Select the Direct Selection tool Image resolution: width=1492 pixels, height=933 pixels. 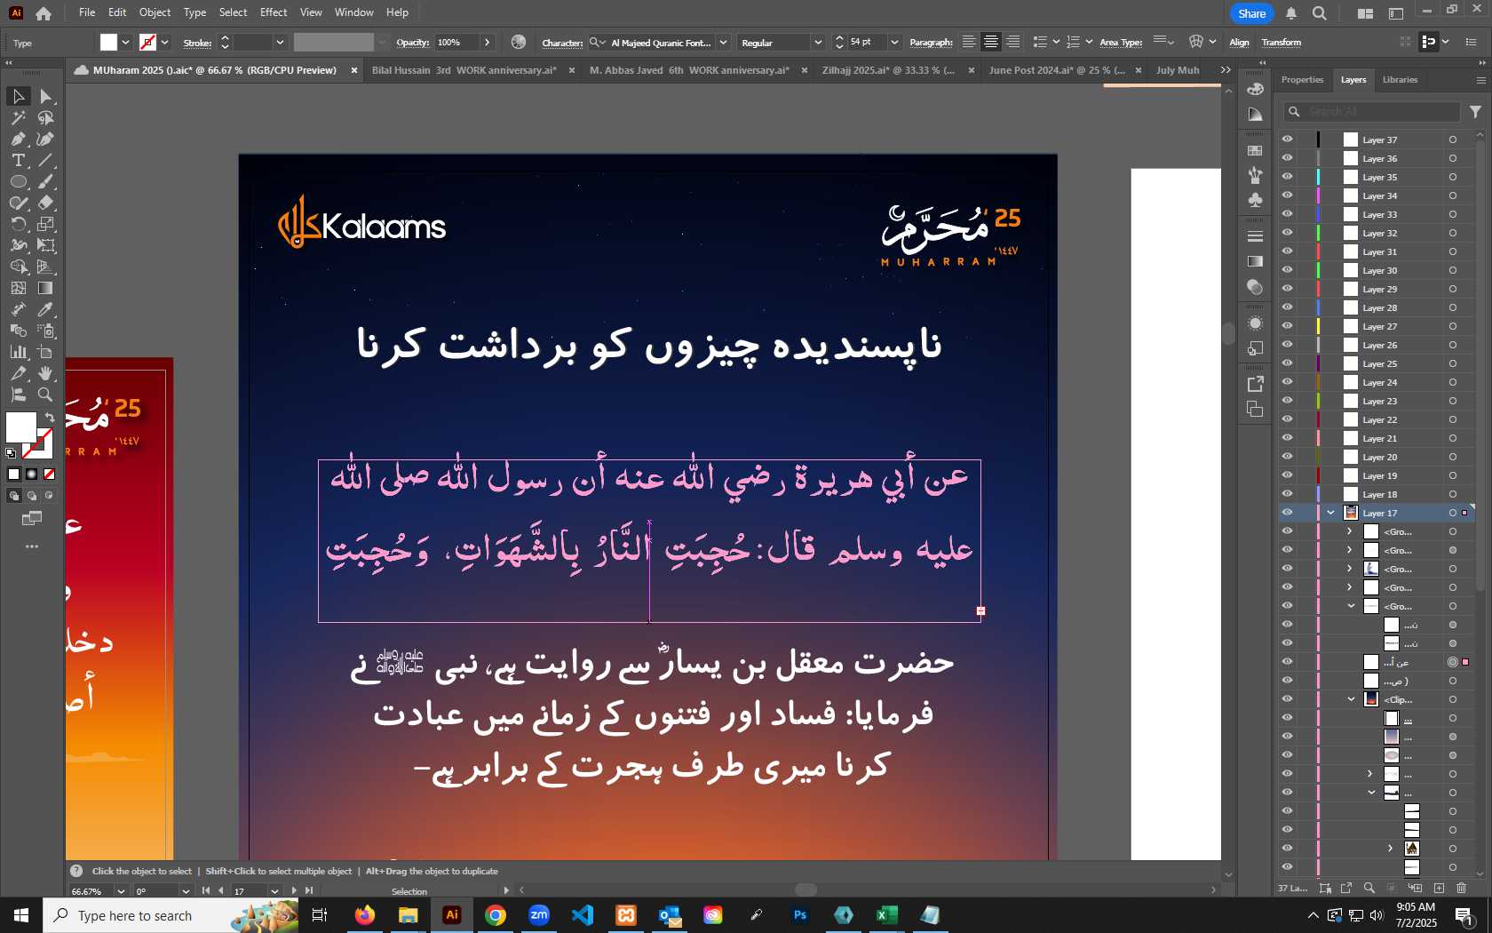click(45, 96)
